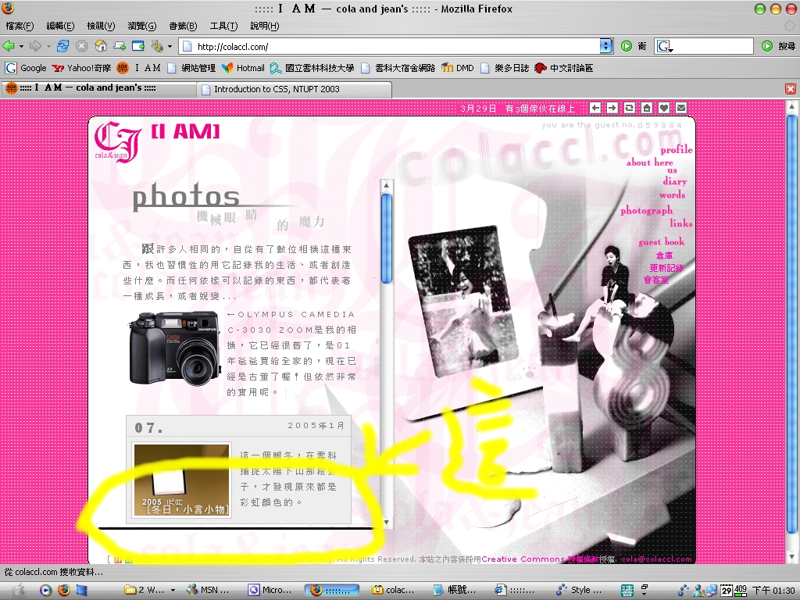Expand the address bar history dropdown

click(x=605, y=46)
